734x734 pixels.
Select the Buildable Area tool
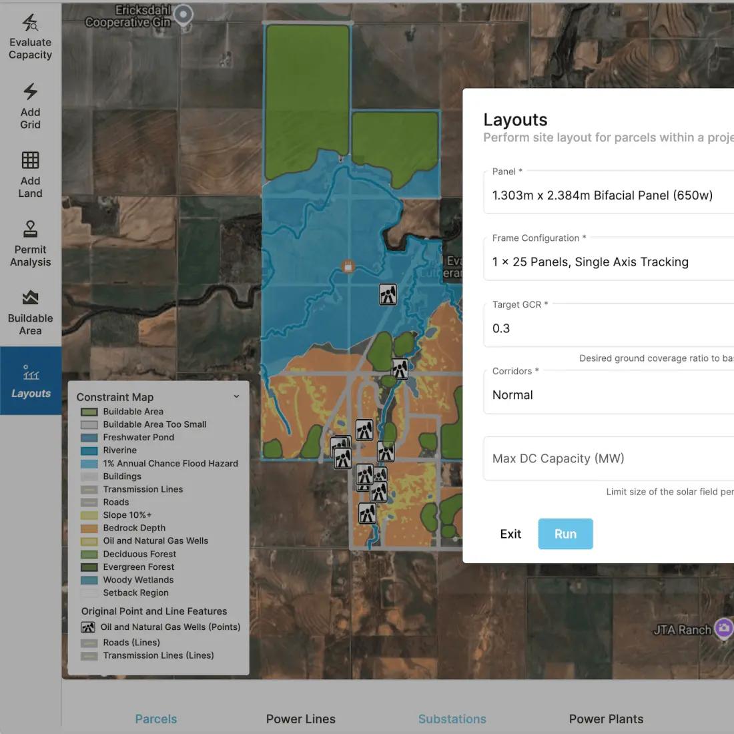click(31, 313)
